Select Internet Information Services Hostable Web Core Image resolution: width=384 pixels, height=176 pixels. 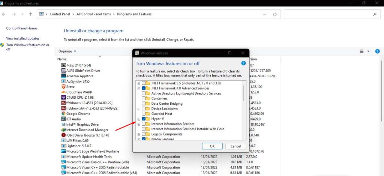[187, 129]
